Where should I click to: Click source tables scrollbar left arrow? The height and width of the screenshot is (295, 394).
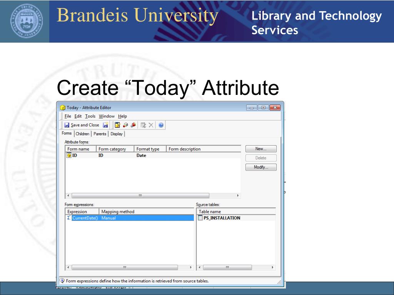point(200,267)
